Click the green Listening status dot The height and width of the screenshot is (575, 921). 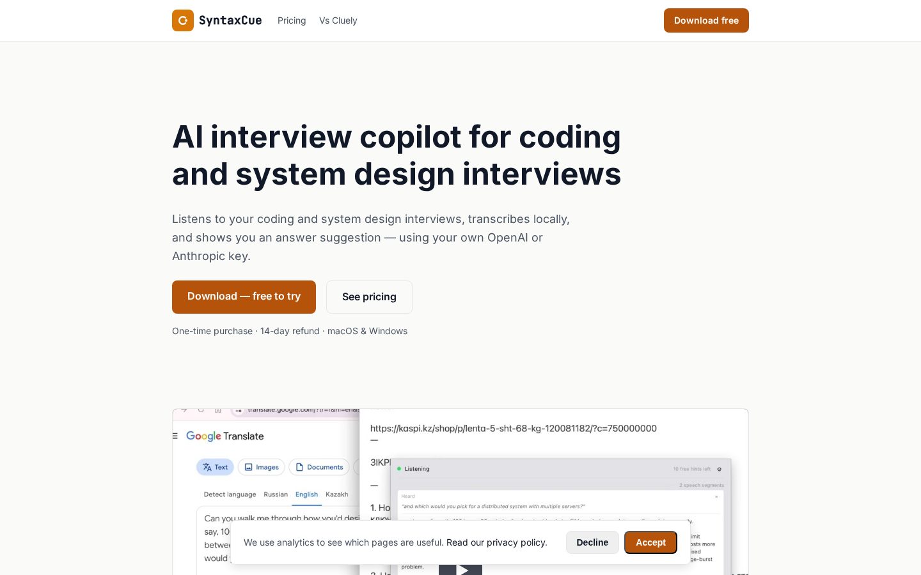pos(399,469)
